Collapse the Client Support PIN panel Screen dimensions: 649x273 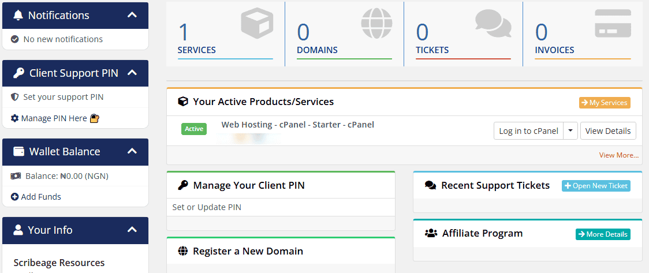(x=132, y=73)
